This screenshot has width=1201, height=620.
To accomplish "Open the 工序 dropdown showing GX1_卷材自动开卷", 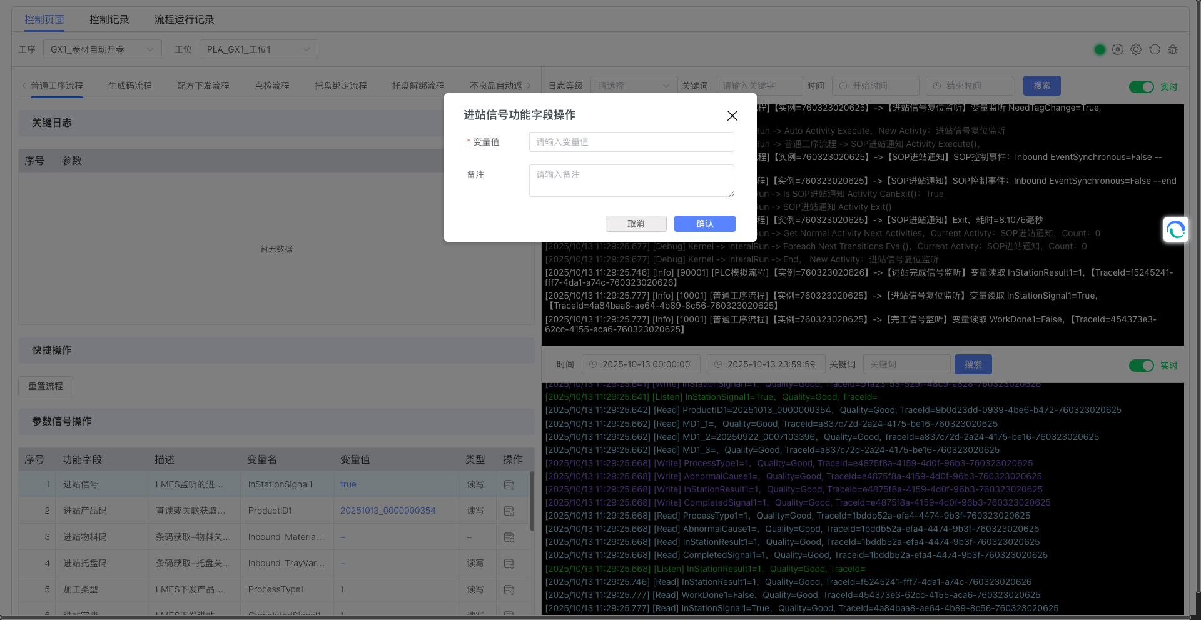I will [102, 49].
